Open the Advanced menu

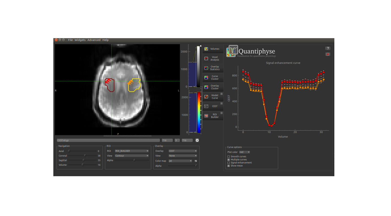coord(94,40)
